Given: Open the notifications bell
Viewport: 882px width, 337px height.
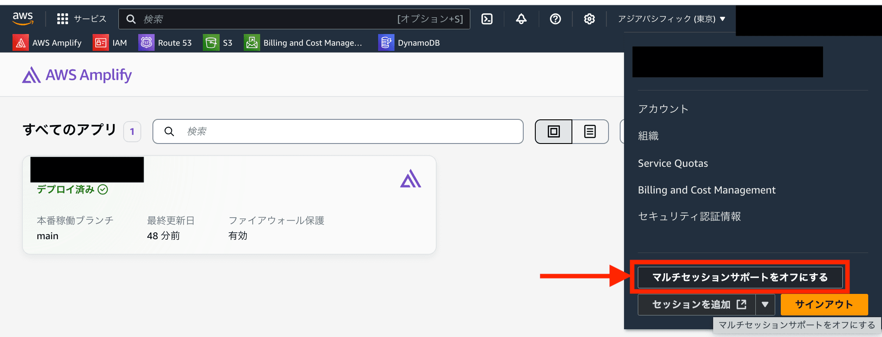Looking at the screenshot, I should click(521, 19).
